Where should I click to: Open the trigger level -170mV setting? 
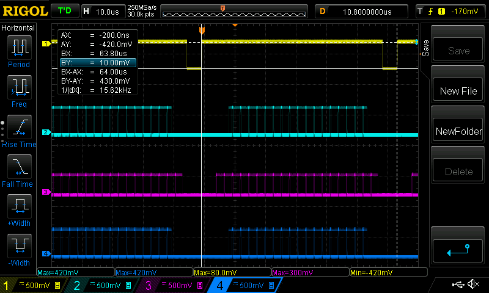pos(450,12)
